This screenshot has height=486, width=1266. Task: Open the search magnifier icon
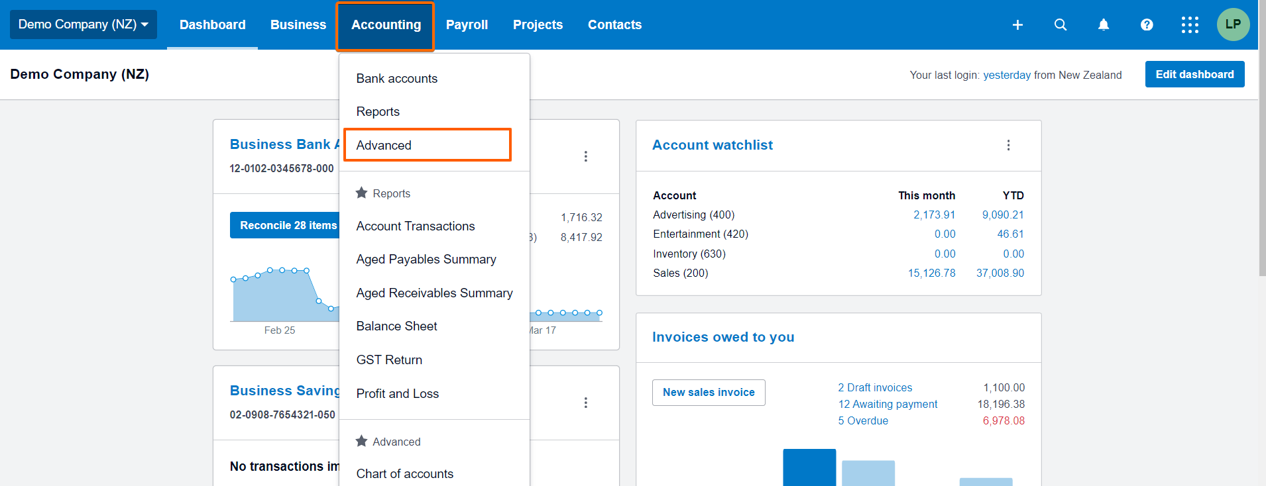pos(1061,25)
